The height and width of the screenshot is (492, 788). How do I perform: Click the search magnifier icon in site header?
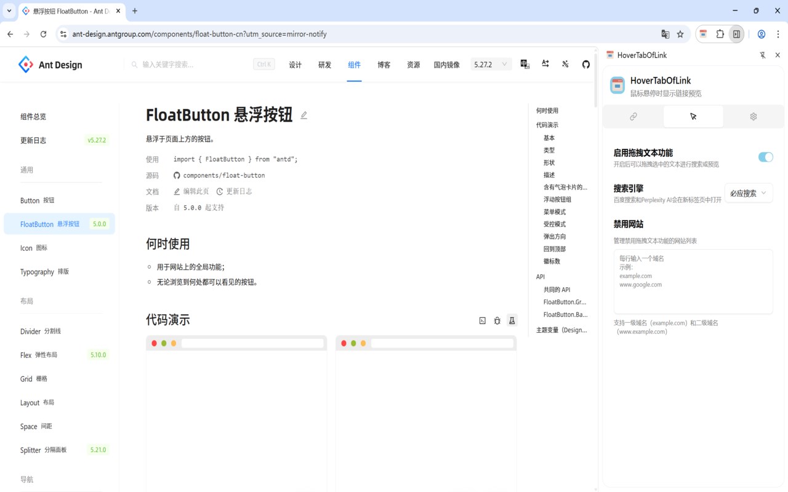pyautogui.click(x=134, y=65)
